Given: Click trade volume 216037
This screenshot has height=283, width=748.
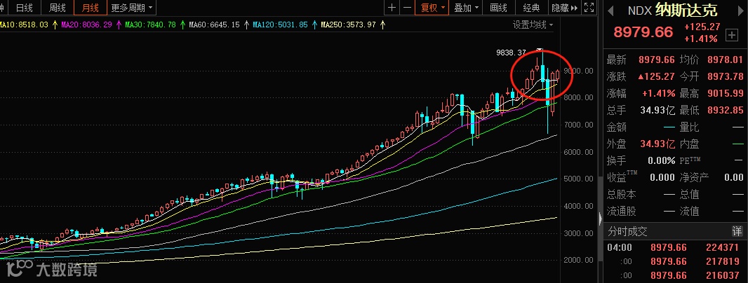Looking at the screenshot, I should click(722, 275).
